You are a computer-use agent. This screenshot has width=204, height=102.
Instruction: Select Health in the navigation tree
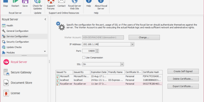[x=10, y=25]
